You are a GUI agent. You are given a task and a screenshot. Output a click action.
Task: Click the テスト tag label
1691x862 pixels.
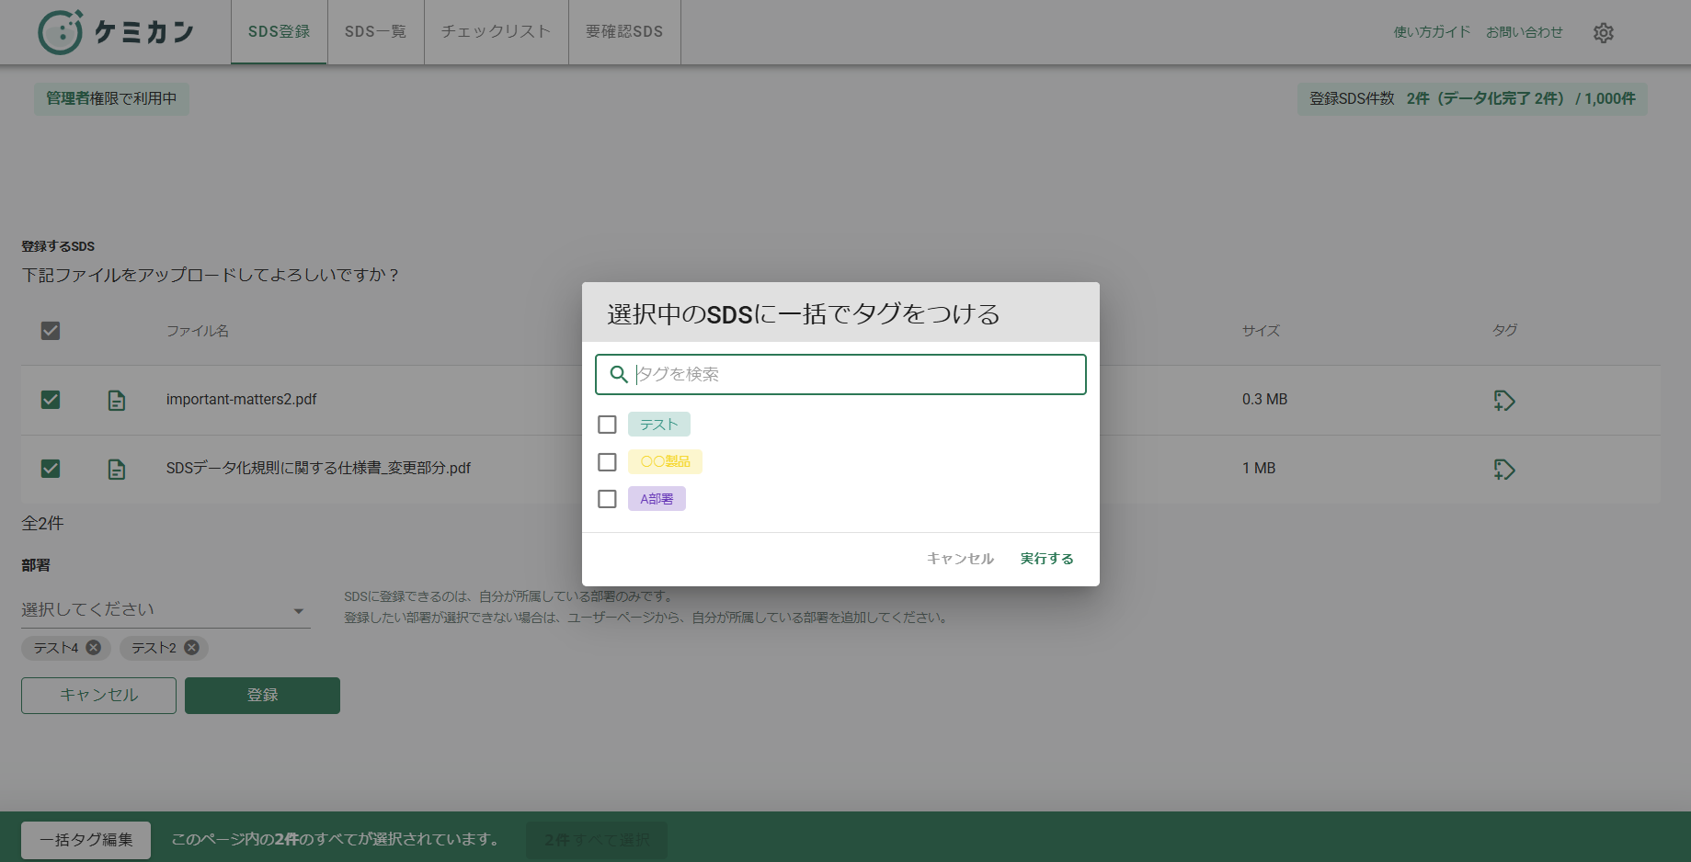tap(659, 425)
